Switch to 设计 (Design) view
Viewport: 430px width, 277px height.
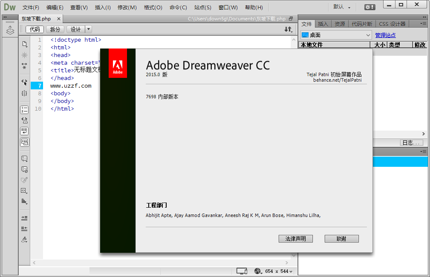coord(76,29)
